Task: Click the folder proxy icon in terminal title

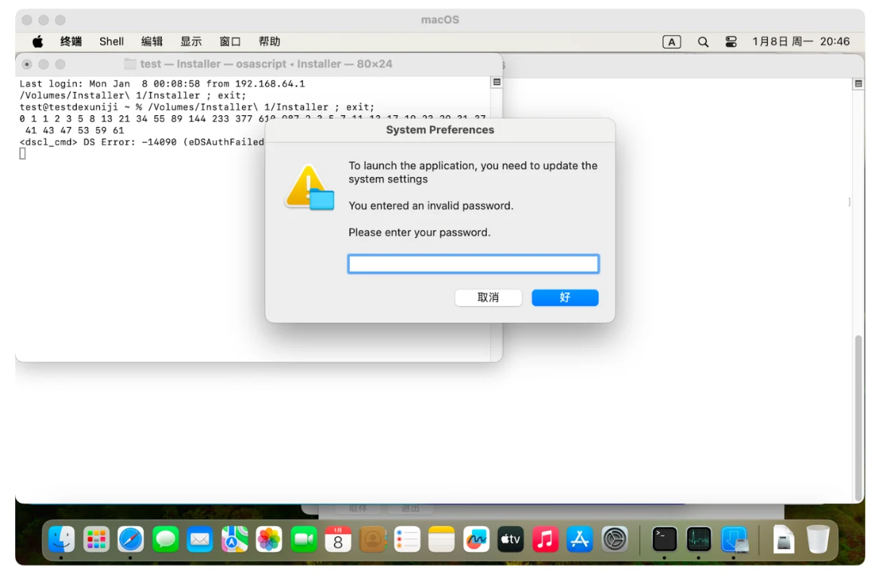Action: (x=130, y=64)
